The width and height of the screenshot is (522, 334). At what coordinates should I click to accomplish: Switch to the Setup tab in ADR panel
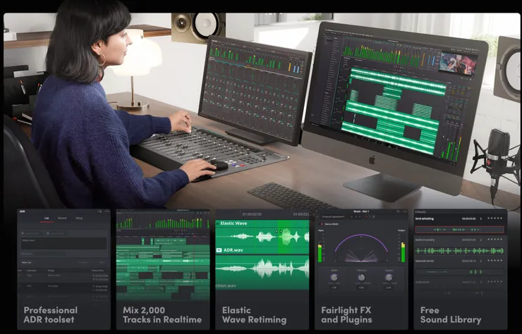click(x=79, y=218)
